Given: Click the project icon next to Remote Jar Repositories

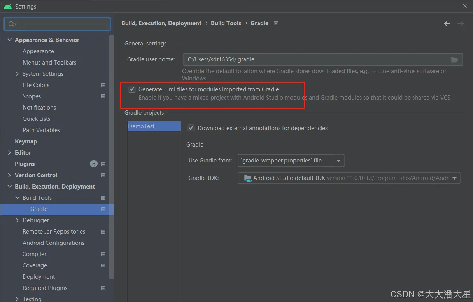Looking at the screenshot, I should (103, 232).
